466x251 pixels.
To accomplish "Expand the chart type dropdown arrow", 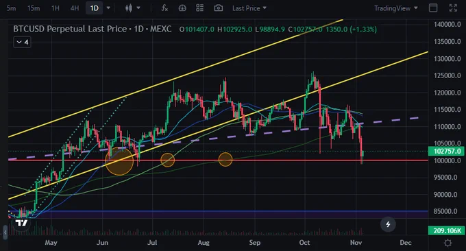I will click(x=138, y=8).
